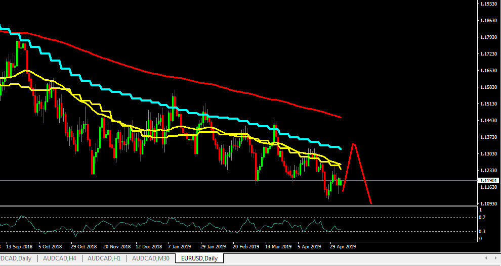Click the 1.13030 price scale label
This screenshot has height=266, width=501.
pyautogui.click(x=488, y=153)
